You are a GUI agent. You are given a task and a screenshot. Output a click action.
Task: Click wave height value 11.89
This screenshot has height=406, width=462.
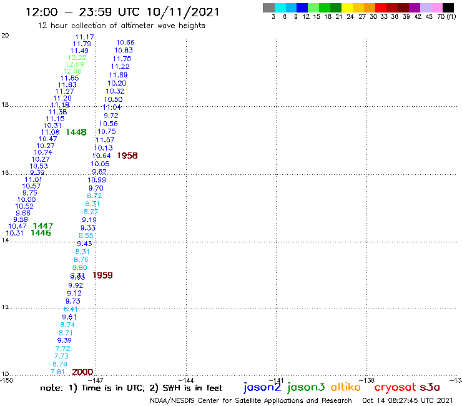[x=119, y=75]
